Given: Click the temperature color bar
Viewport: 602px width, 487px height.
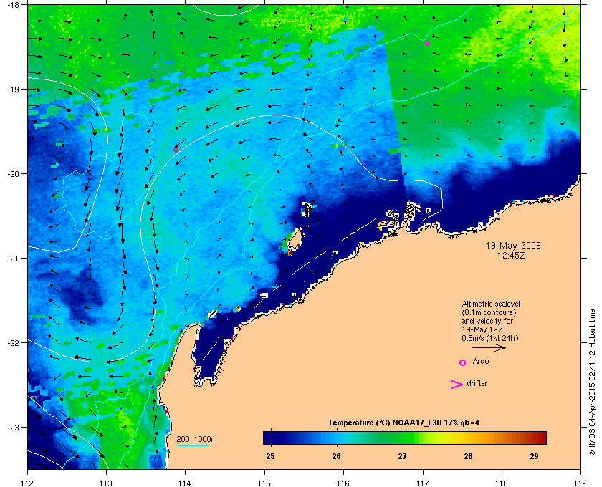Looking at the screenshot, I should click(405, 438).
